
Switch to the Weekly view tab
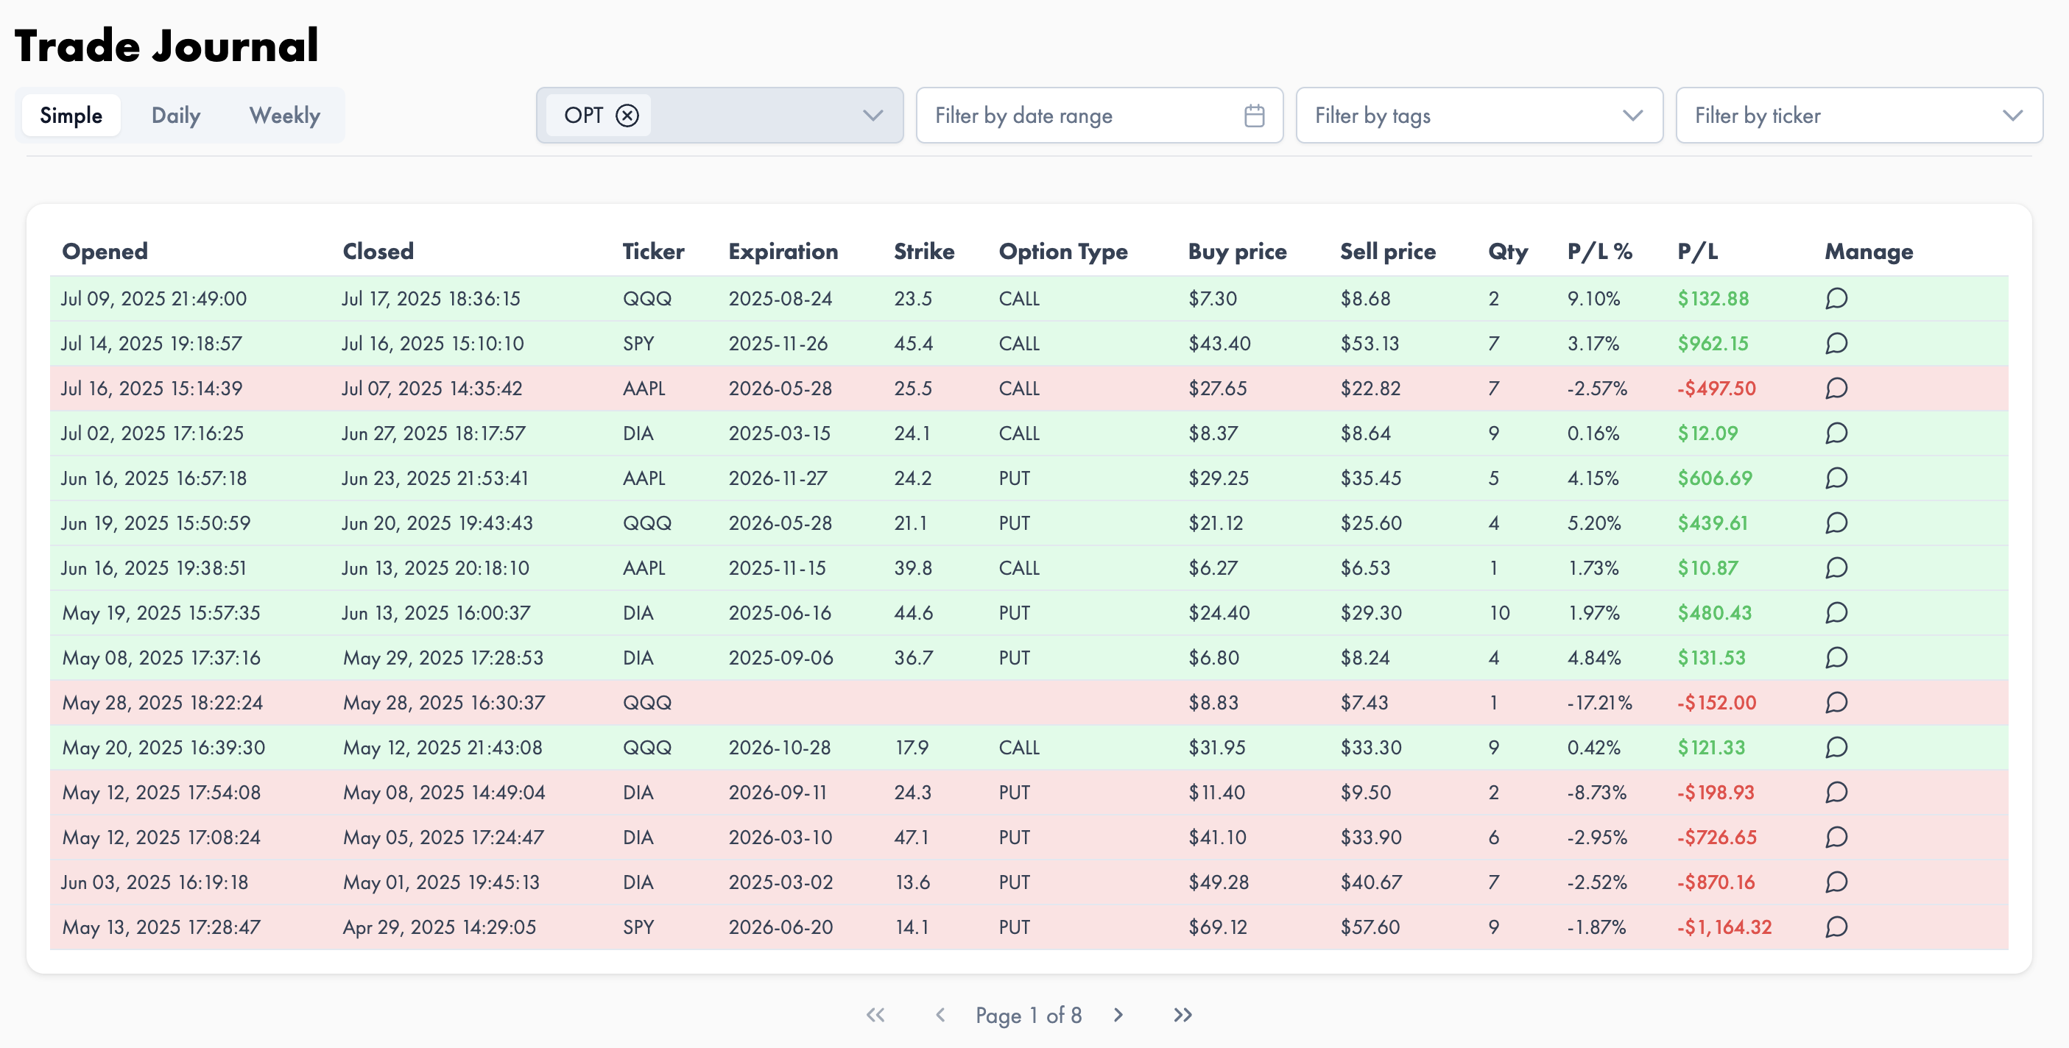tap(284, 116)
